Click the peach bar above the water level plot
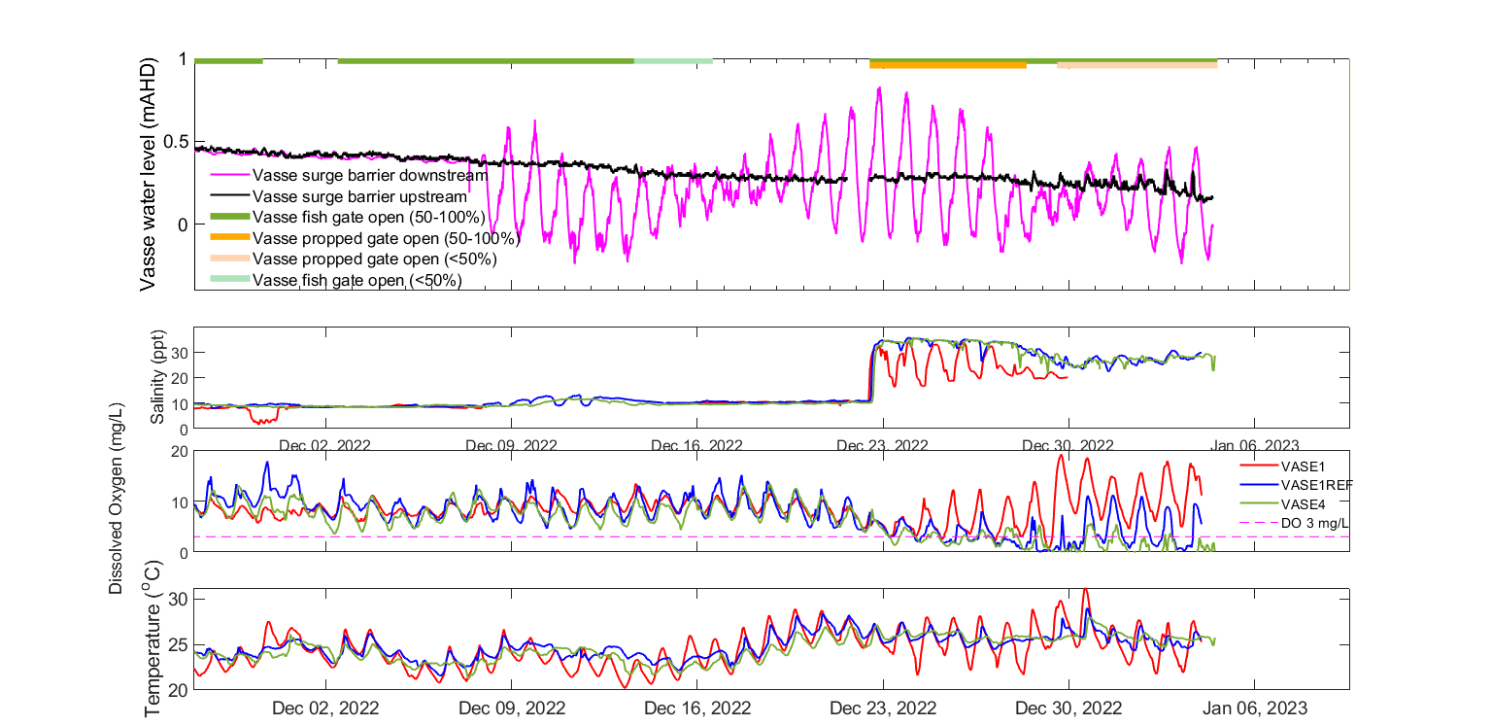 [x=1136, y=66]
